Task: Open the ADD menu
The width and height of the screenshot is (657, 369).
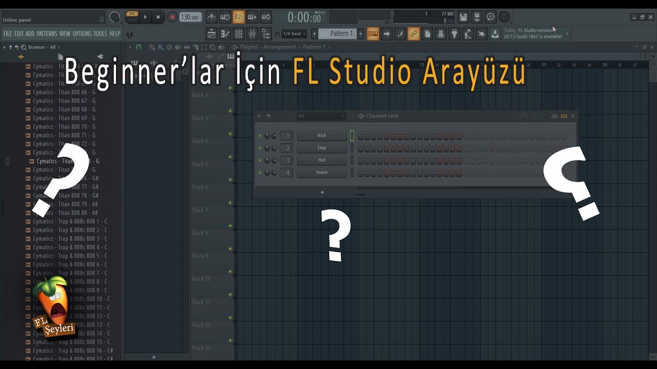Action: point(30,34)
